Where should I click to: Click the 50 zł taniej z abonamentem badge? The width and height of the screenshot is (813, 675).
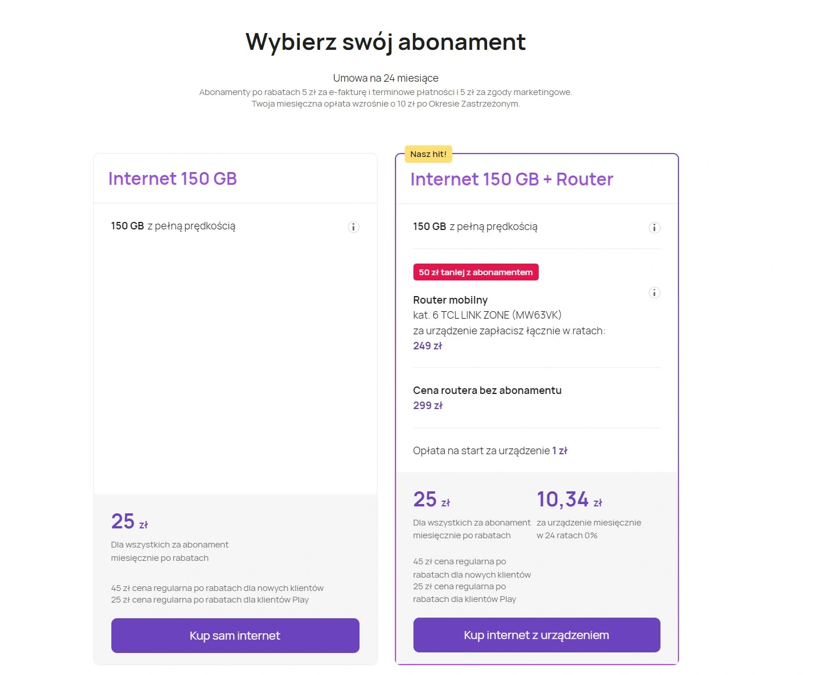click(x=476, y=272)
